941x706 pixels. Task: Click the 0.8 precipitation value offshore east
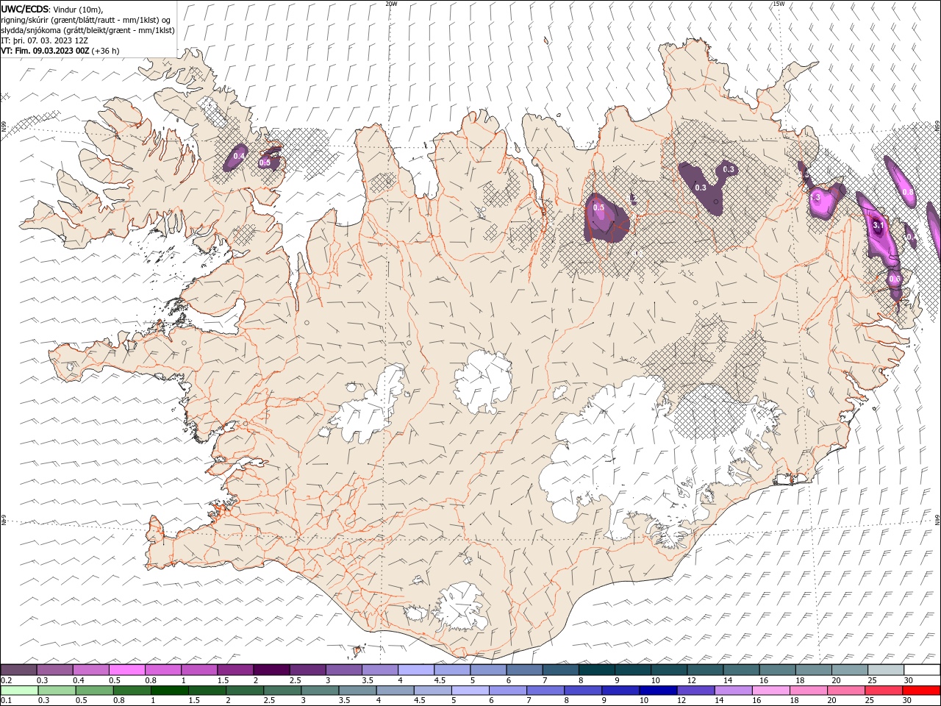908,193
